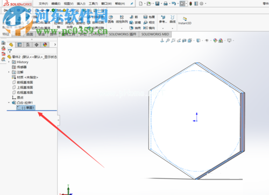
Task: Click the Open file icon
Action: 148,4
